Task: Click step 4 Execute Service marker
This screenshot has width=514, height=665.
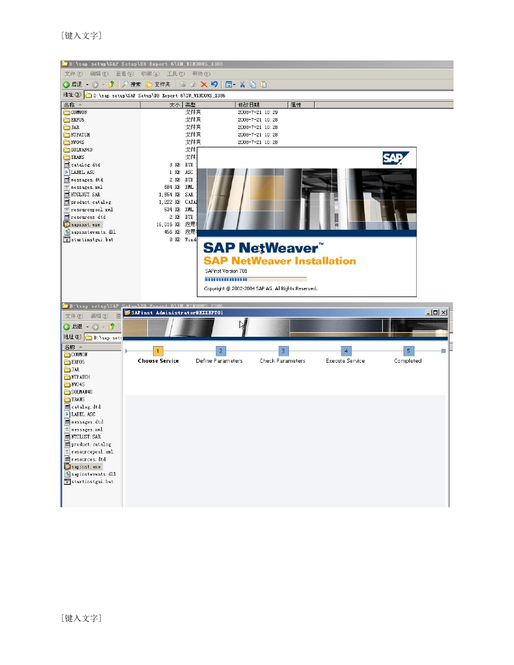Action: [346, 351]
